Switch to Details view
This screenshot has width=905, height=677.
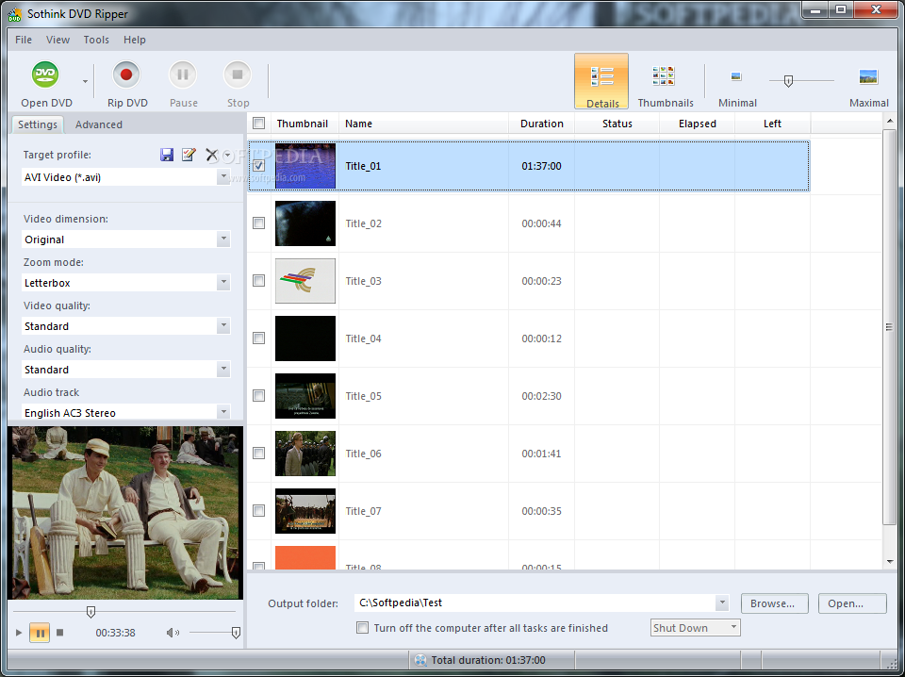[601, 81]
